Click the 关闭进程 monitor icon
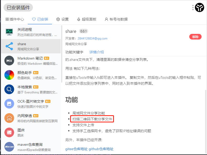 [9, 32]
